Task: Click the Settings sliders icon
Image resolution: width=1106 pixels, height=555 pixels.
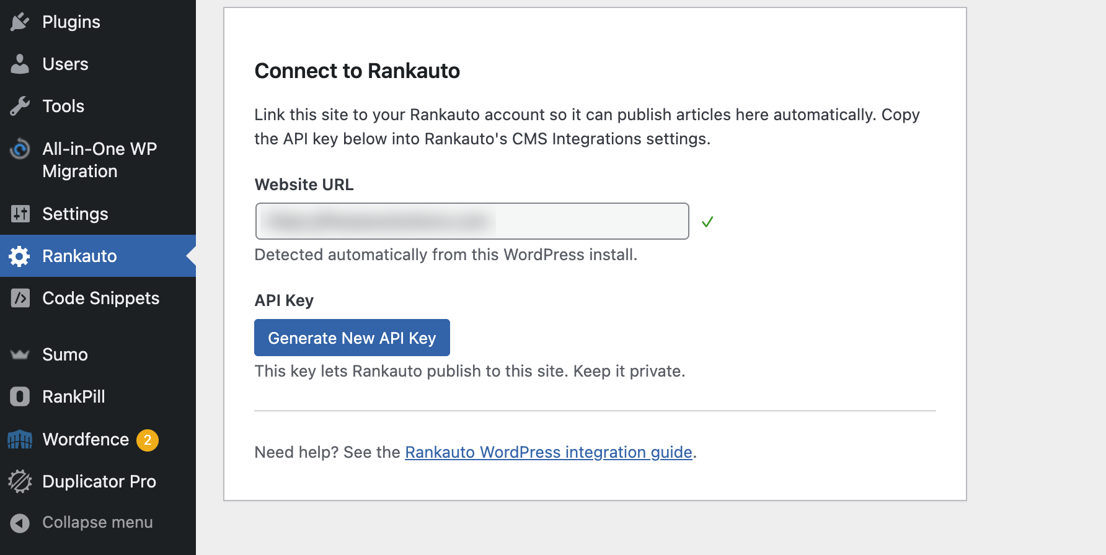Action: [20, 214]
